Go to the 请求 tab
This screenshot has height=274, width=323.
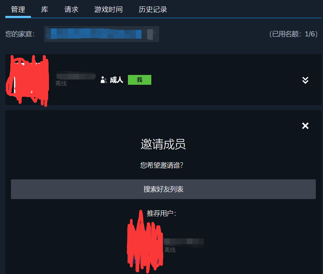point(71,9)
